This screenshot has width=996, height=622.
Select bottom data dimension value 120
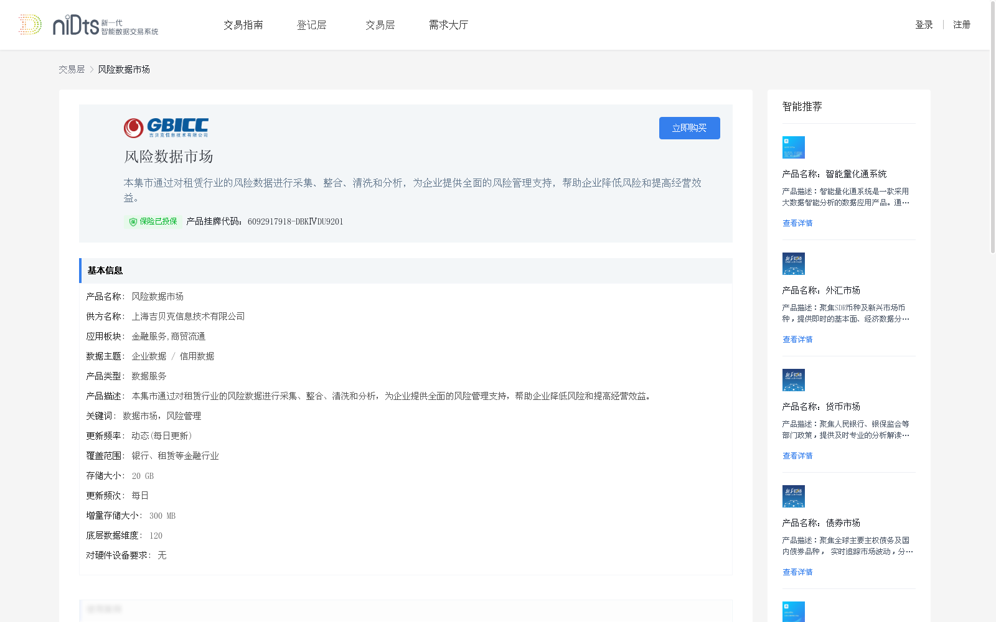click(156, 536)
